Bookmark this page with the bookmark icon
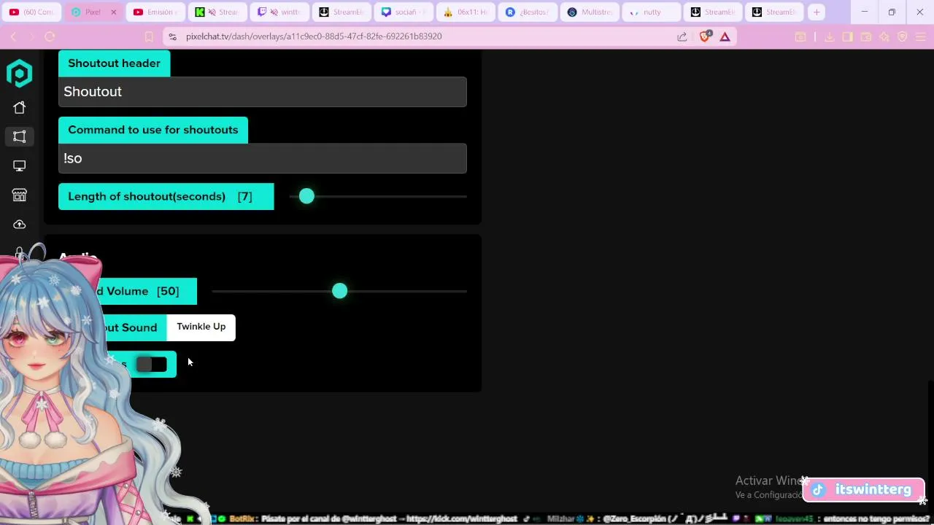Image resolution: width=934 pixels, height=525 pixels. (x=149, y=36)
